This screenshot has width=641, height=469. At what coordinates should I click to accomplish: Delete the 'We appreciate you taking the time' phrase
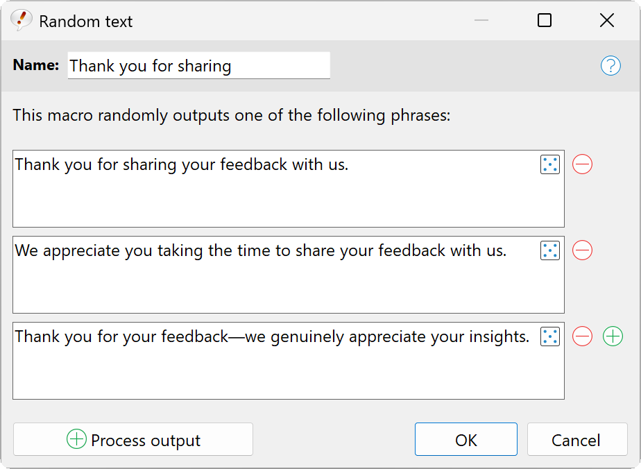pyautogui.click(x=583, y=250)
